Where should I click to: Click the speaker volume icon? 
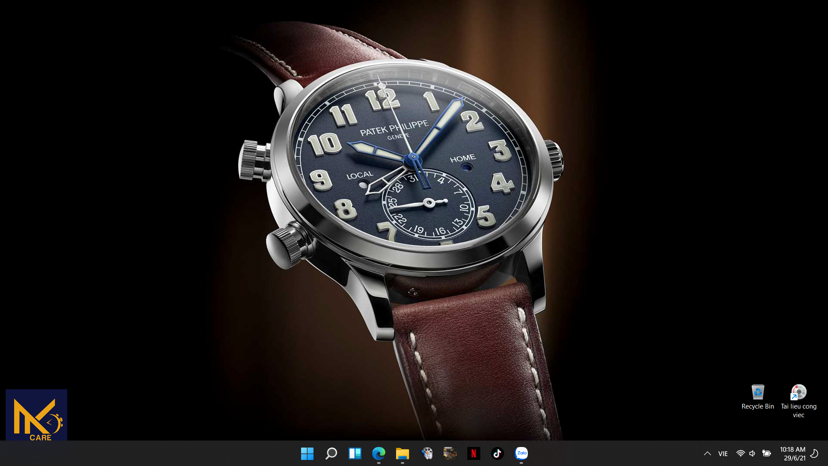pos(752,453)
